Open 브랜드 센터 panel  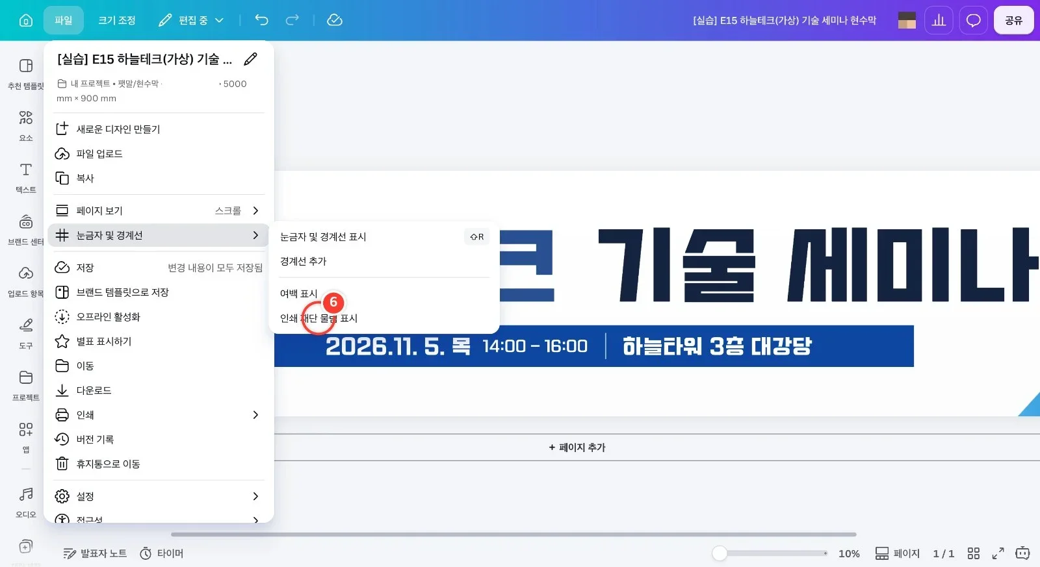(26, 229)
